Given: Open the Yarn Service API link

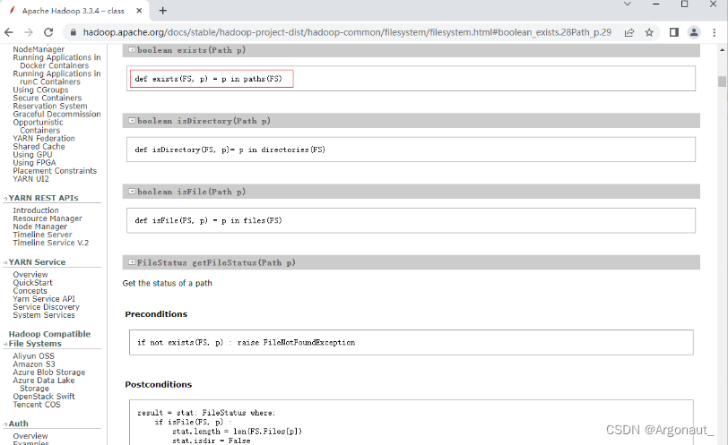Looking at the screenshot, I should 44,299.
